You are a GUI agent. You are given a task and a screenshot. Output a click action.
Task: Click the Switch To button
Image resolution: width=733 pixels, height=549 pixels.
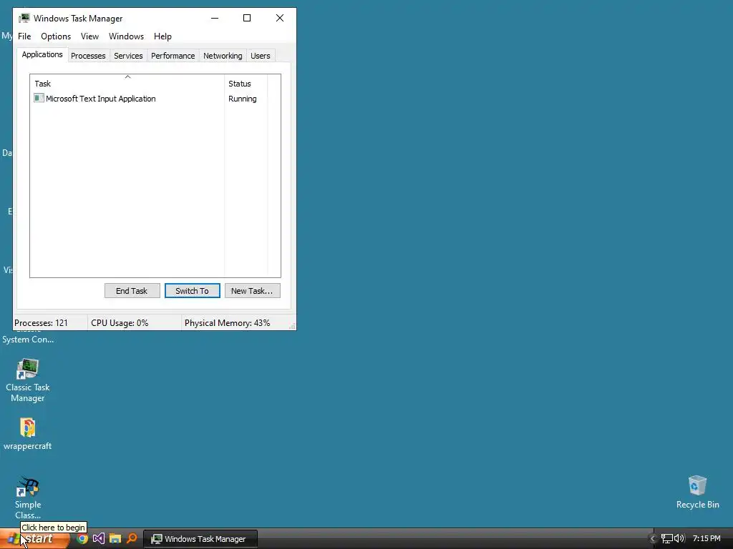coord(192,291)
